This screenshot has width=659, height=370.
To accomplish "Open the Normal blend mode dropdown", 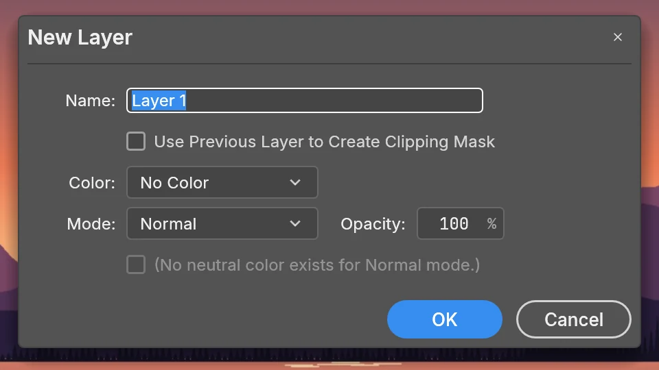I will click(222, 223).
